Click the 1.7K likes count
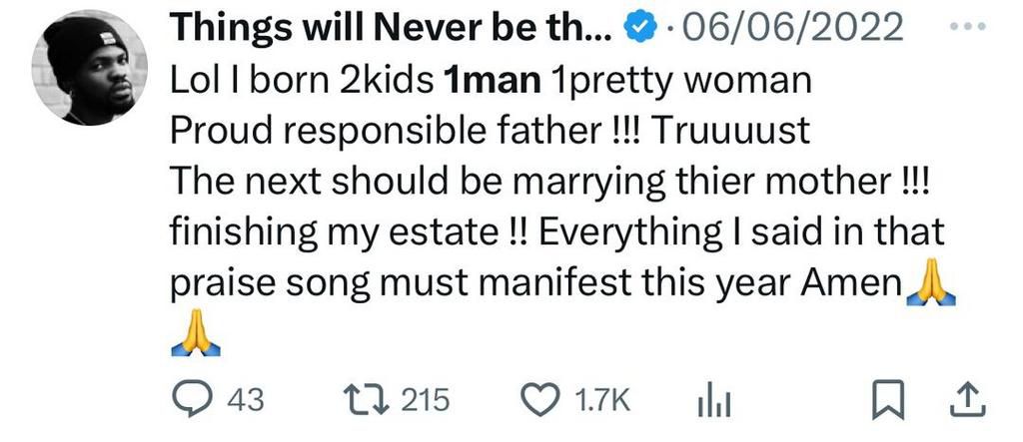Image resolution: width=1023 pixels, height=442 pixels. pos(604,401)
